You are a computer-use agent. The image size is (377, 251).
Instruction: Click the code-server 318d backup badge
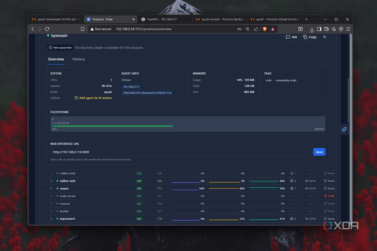coord(329,196)
